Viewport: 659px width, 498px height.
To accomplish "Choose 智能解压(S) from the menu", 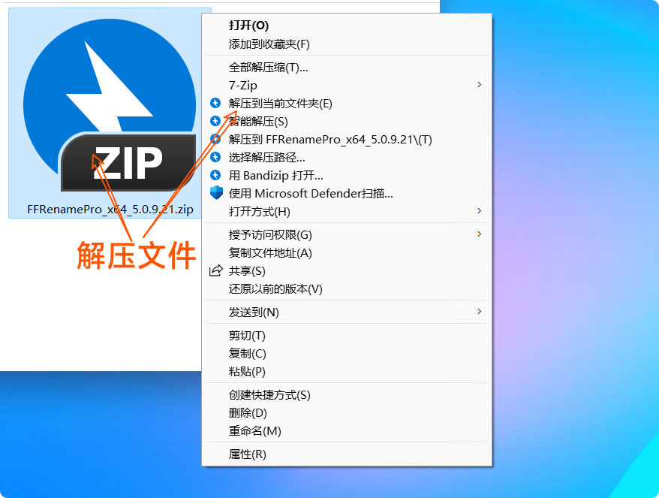I will [258, 122].
